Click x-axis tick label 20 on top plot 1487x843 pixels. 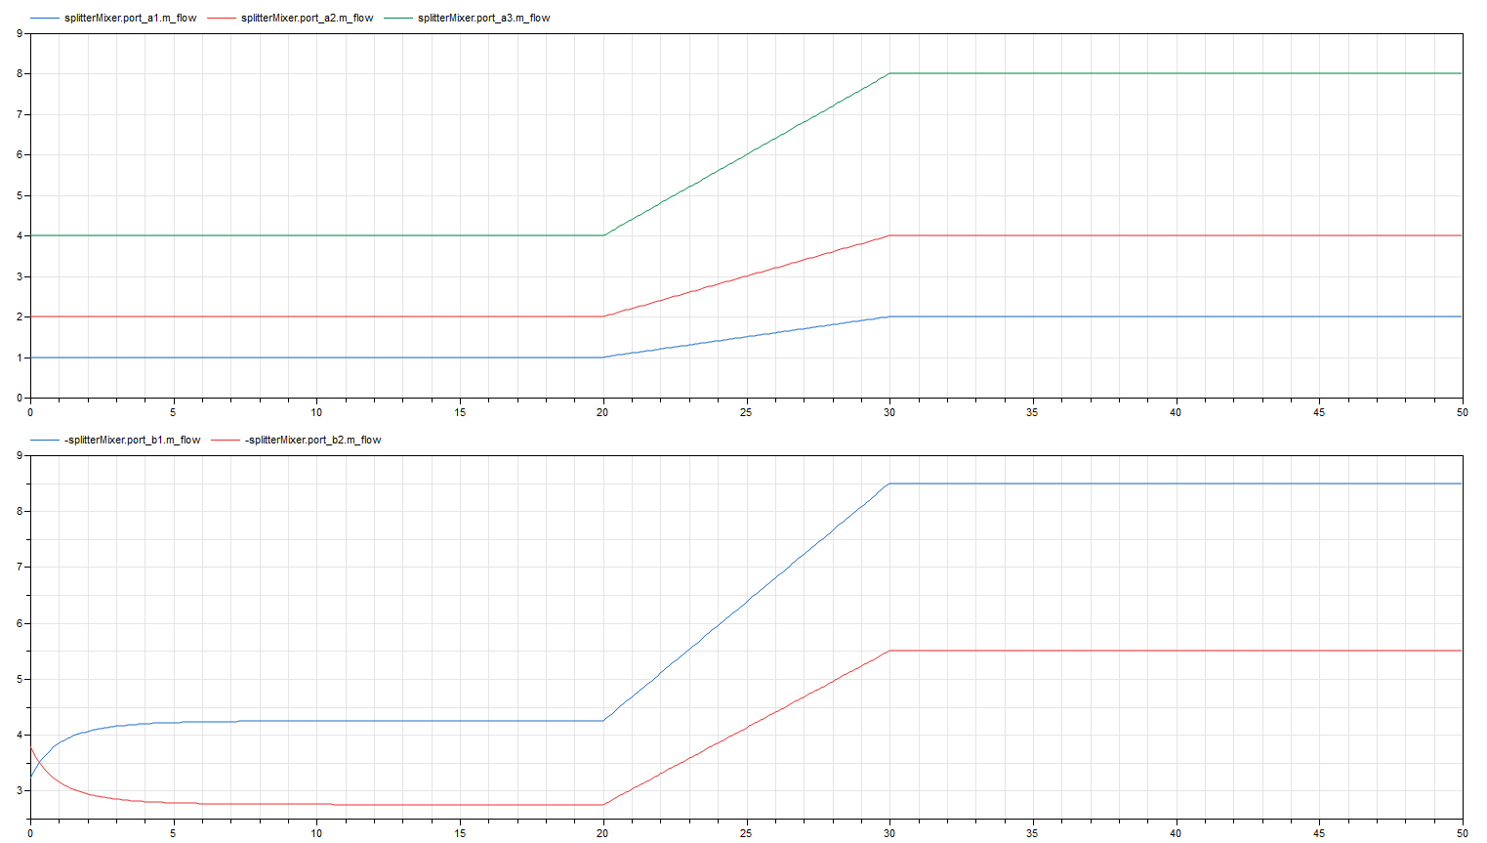coord(602,412)
